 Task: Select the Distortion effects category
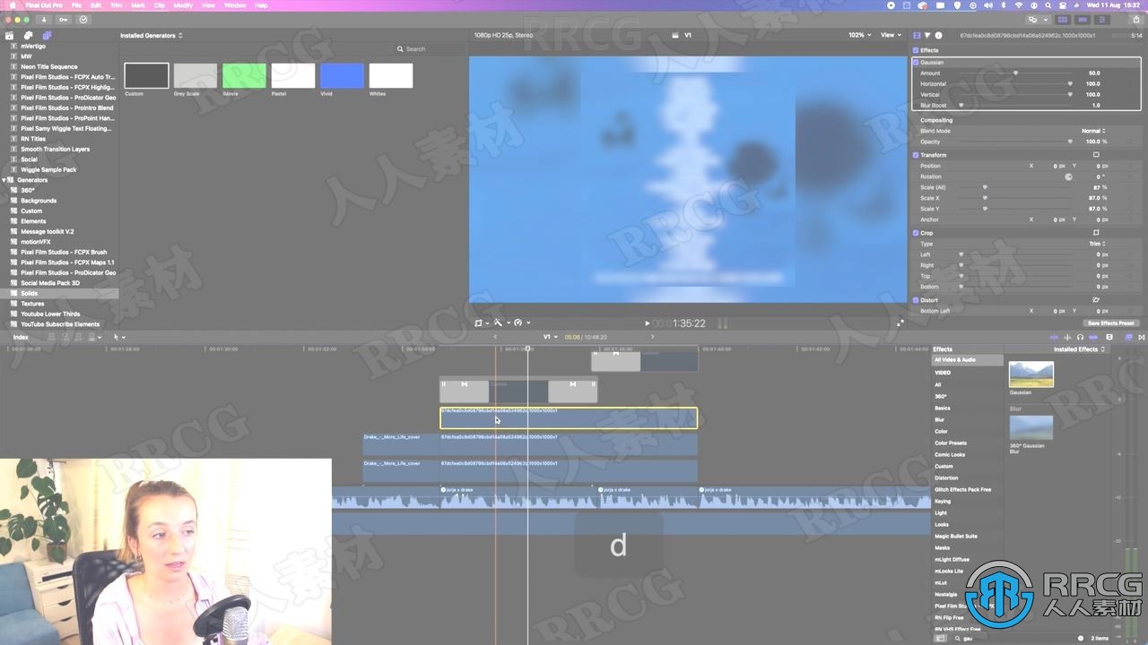(946, 477)
